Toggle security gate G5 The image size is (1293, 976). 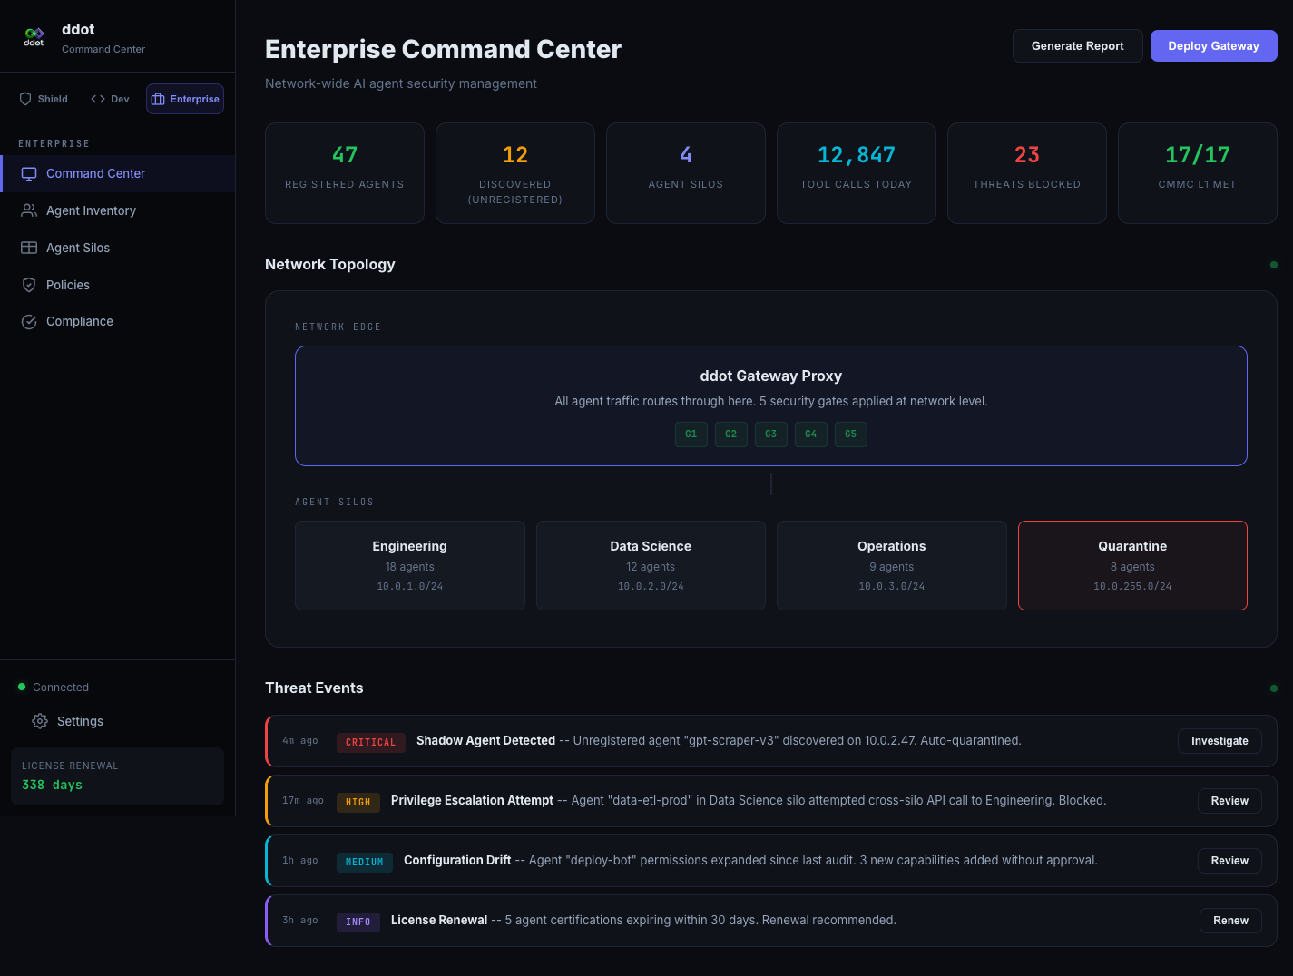850,434
